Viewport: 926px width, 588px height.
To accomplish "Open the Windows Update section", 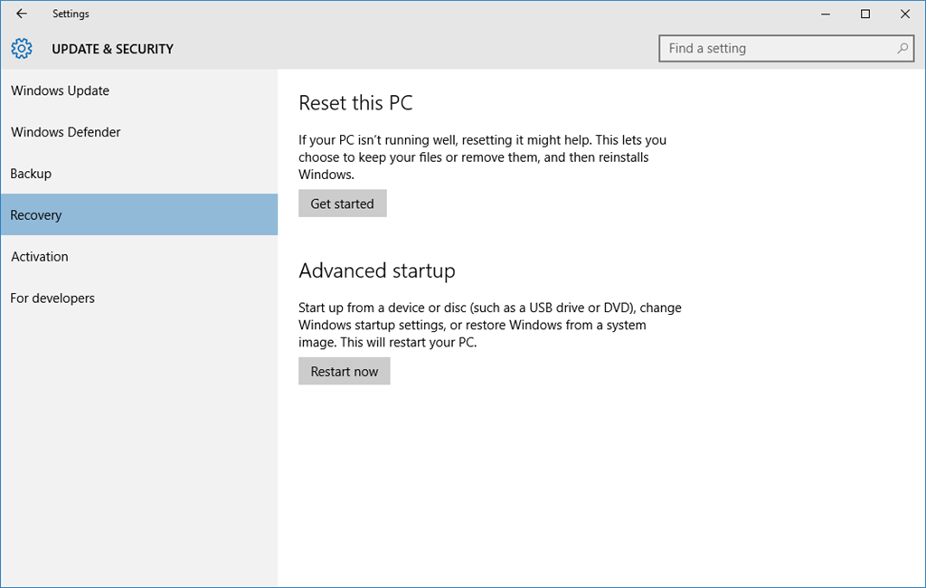I will coord(138,90).
